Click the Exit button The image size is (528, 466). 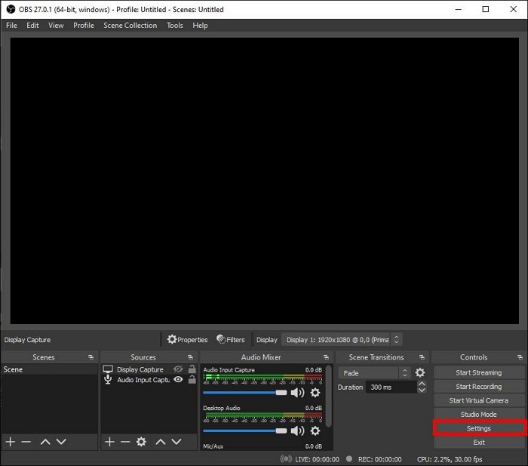[478, 443]
